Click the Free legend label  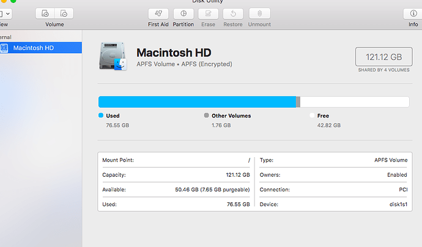pos(324,116)
